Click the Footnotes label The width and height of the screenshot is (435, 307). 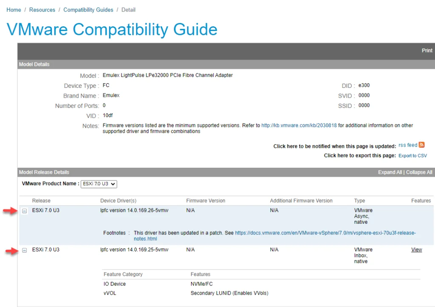tap(114, 233)
